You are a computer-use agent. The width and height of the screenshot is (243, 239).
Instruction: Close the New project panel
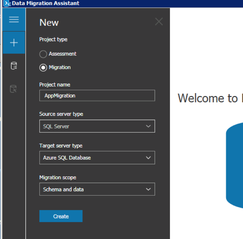tap(159, 22)
